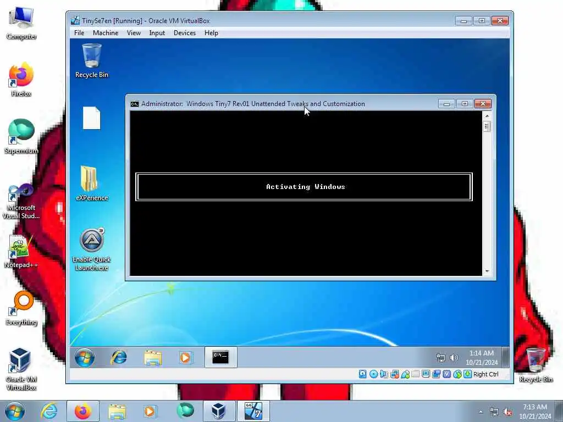563x422 pixels.
Task: Open Supermium from host taskbar
Action: pos(185,411)
